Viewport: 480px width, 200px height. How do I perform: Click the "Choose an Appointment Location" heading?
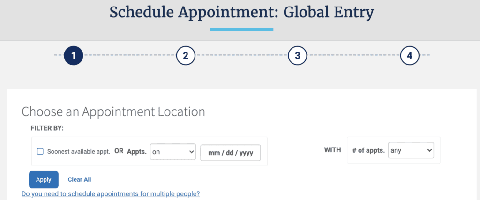[x=113, y=112]
